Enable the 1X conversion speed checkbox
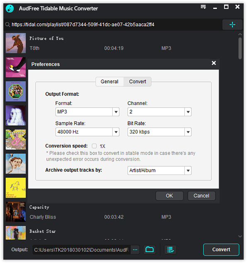Viewport: 247px width, 263px height. click(94, 146)
